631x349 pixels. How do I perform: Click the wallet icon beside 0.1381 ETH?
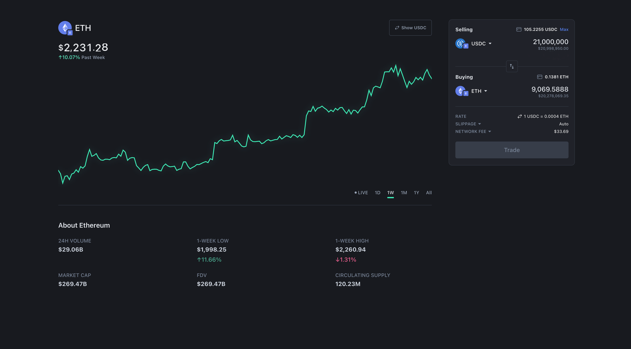[x=540, y=77]
